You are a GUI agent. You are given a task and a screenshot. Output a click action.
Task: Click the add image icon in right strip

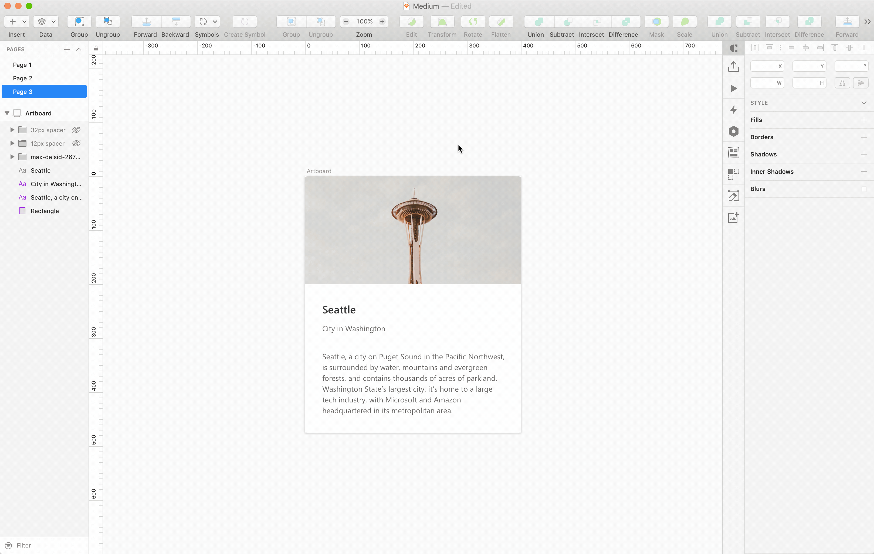click(x=733, y=218)
